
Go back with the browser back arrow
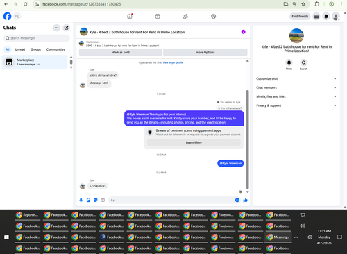[6, 4]
